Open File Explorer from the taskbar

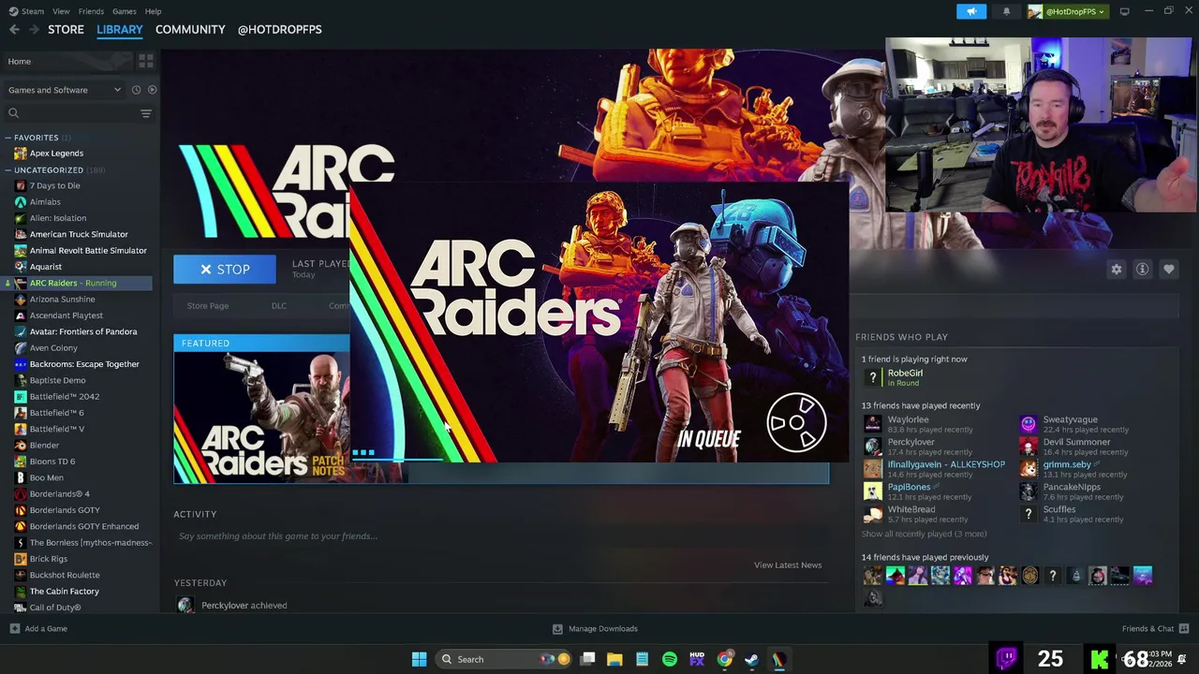614,659
